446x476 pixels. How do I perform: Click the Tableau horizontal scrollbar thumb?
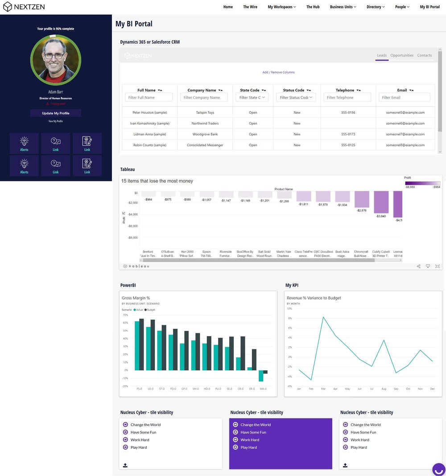(259, 260)
